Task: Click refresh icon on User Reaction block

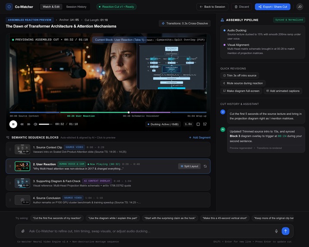Action: 205,166
